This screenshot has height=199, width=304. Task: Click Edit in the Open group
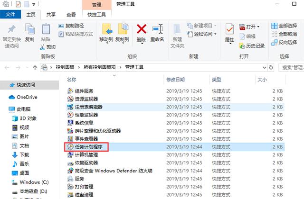[248, 36]
